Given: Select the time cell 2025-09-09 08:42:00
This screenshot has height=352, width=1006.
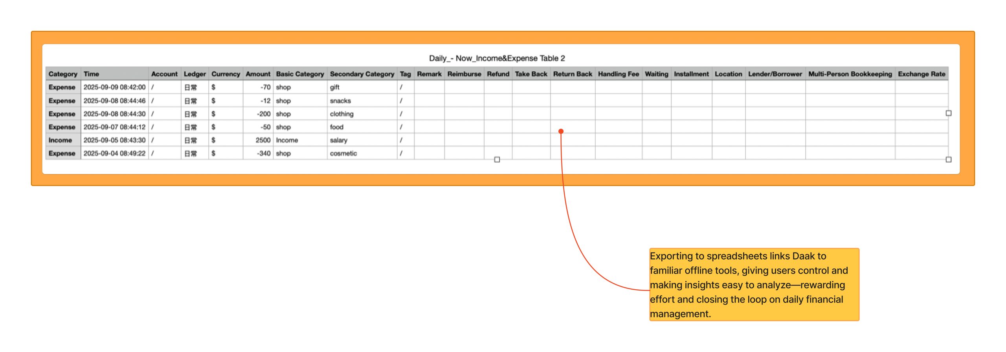Looking at the screenshot, I should coord(114,87).
